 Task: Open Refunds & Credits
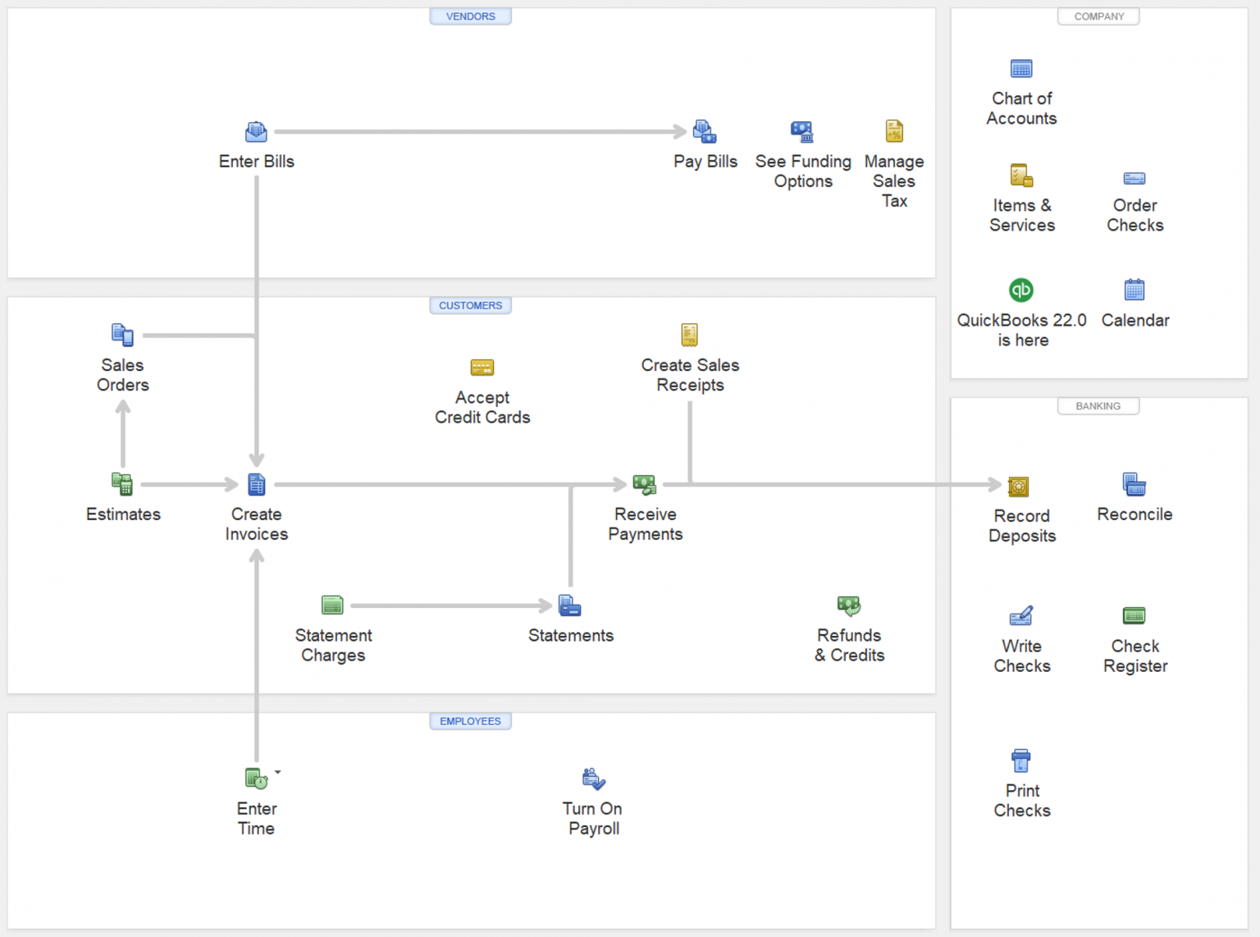click(849, 605)
